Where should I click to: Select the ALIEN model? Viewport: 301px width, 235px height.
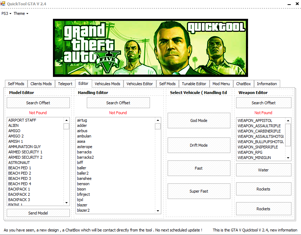(x=35, y=125)
